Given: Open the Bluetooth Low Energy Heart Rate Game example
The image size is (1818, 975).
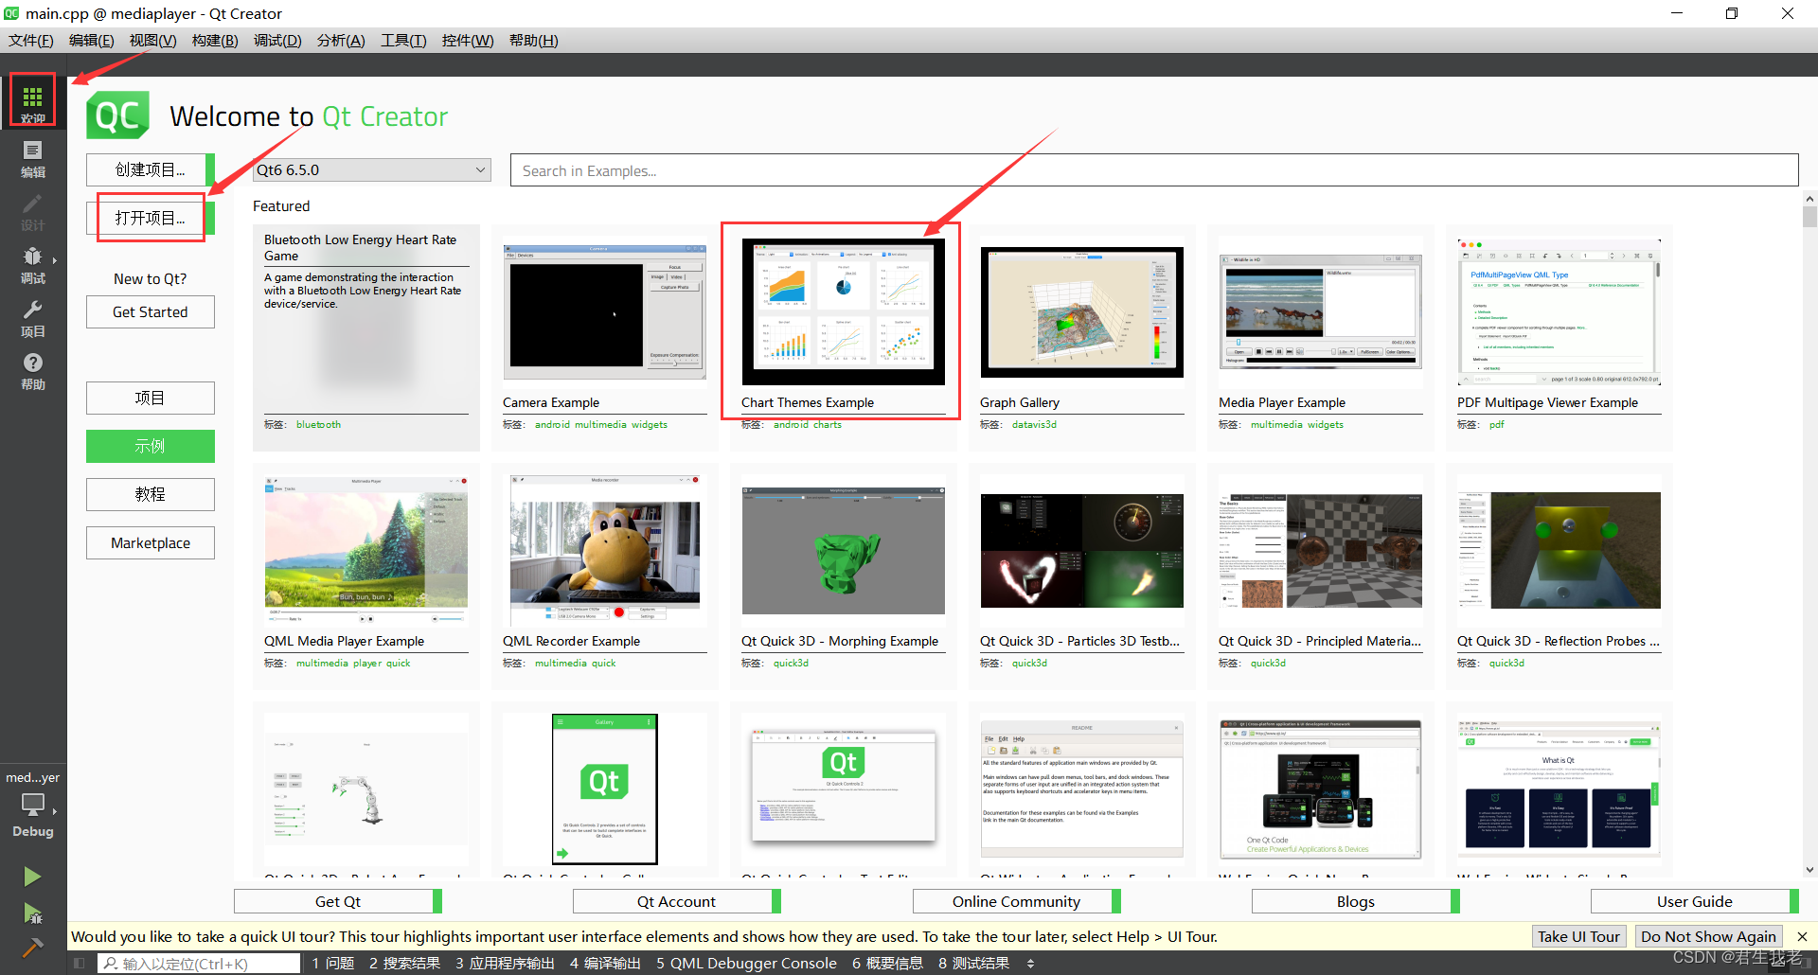Looking at the screenshot, I should click(366, 336).
